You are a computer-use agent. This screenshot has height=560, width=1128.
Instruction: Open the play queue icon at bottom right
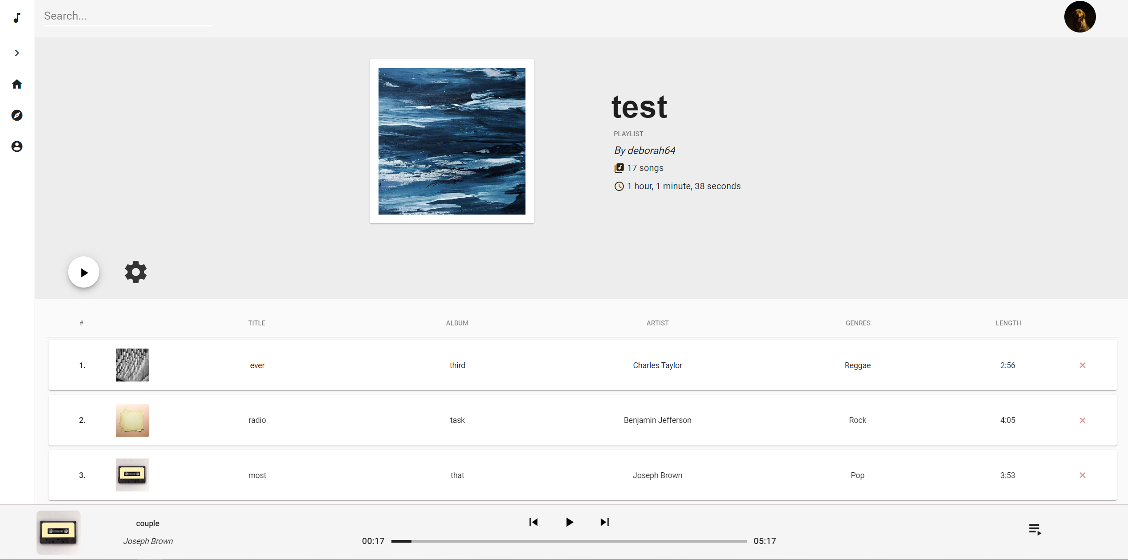click(x=1034, y=530)
